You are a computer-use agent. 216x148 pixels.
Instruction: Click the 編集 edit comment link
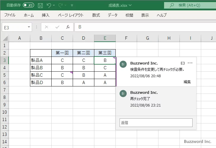pos(187,82)
